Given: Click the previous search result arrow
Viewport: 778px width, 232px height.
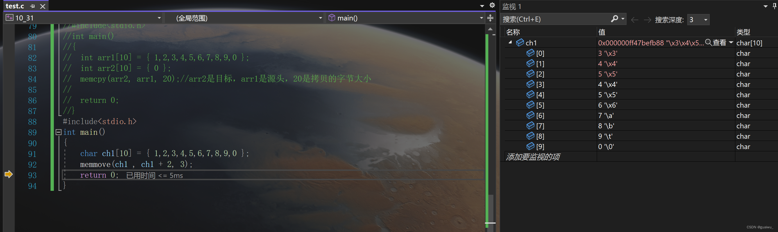Looking at the screenshot, I should click(x=634, y=20).
